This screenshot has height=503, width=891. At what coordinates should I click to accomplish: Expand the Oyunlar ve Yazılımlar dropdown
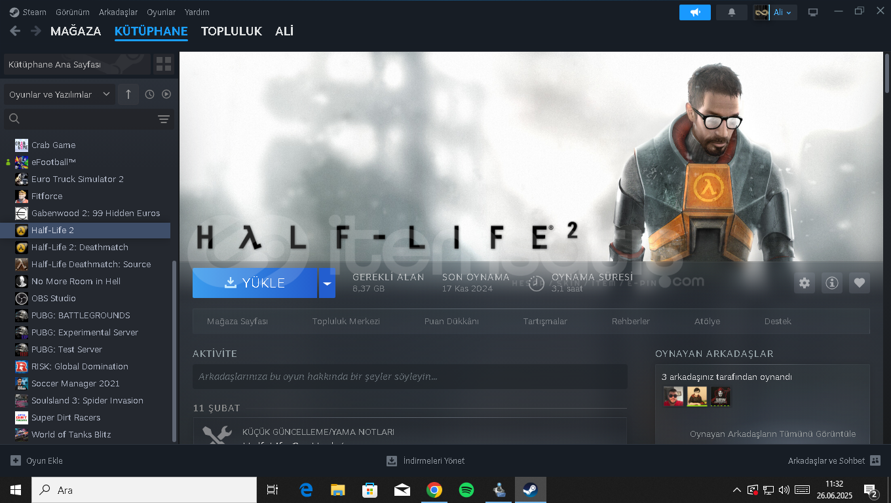[60, 94]
